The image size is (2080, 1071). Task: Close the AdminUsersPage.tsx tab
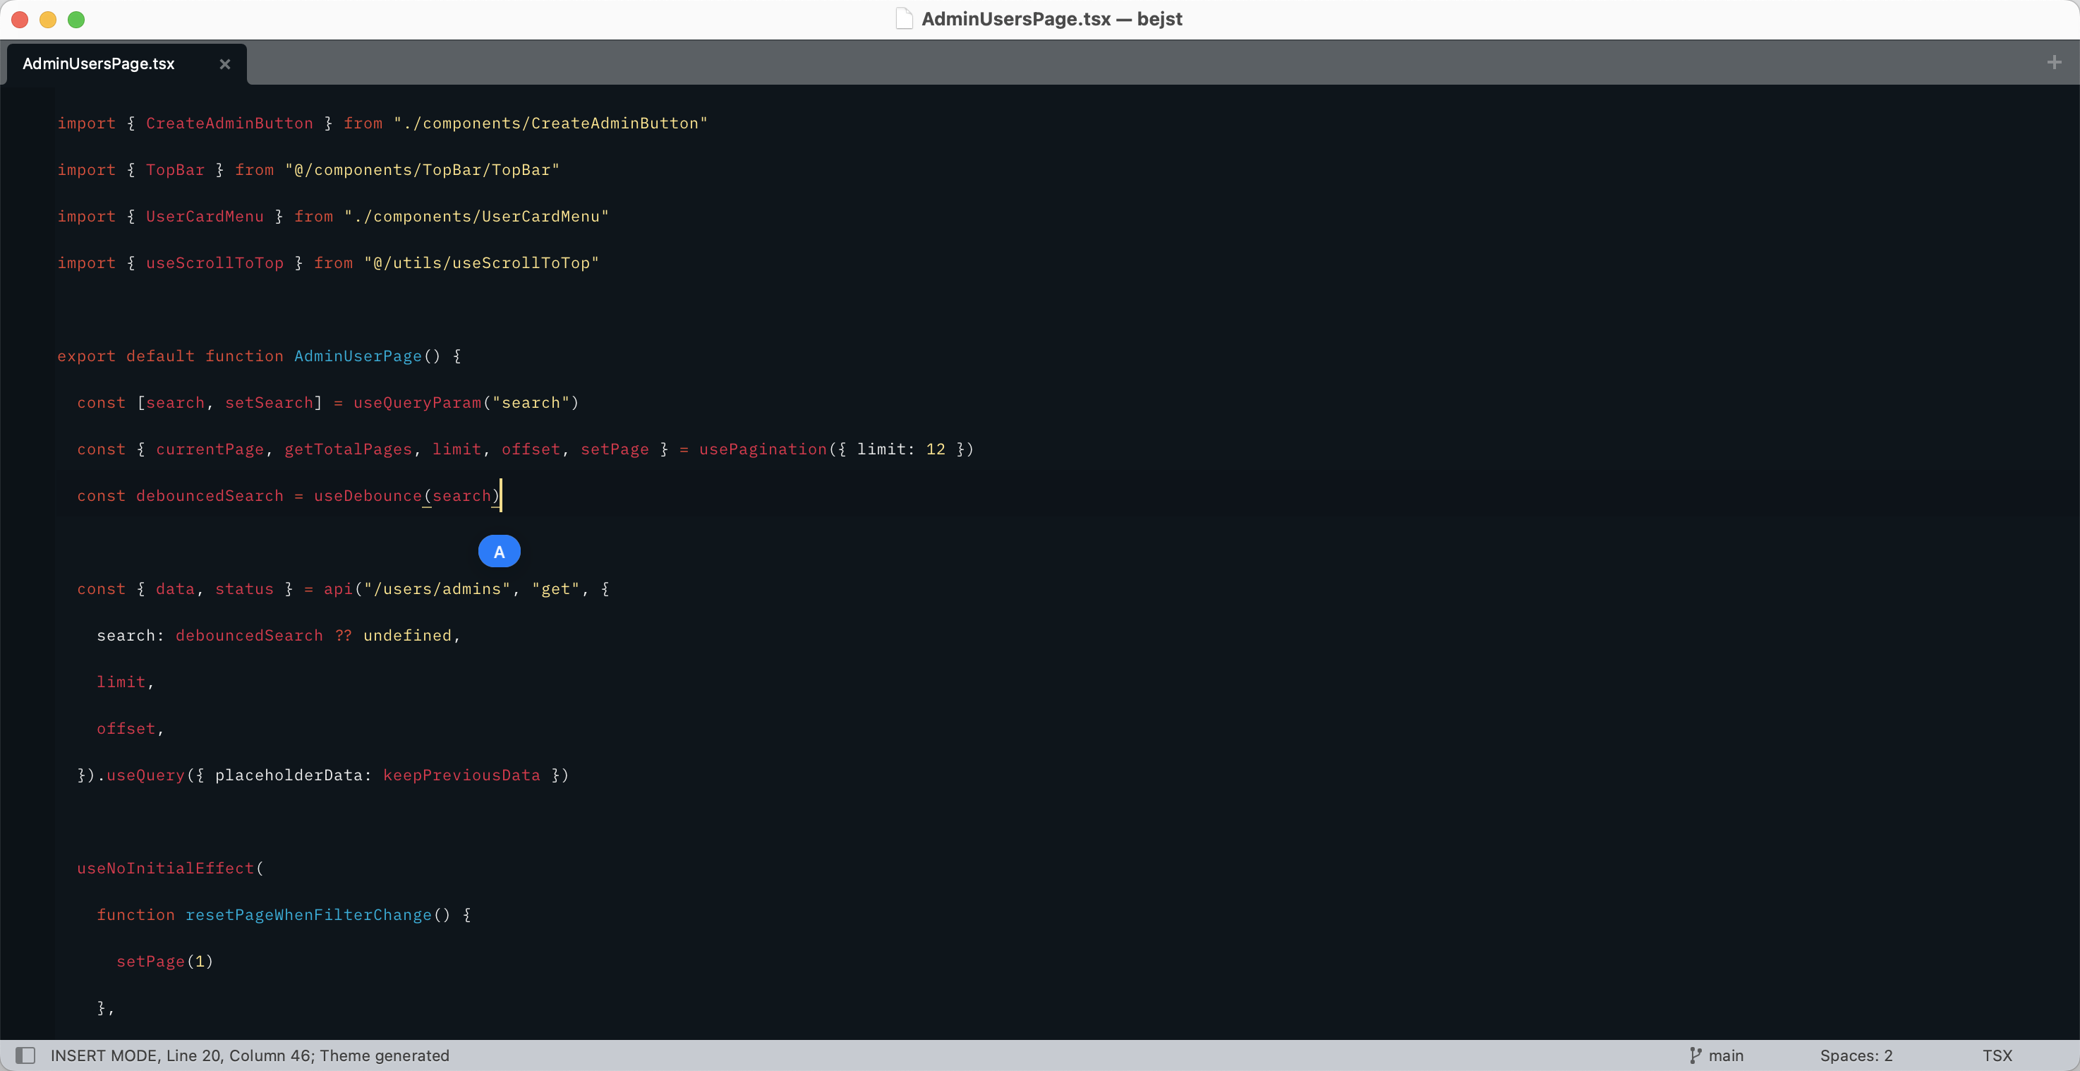[224, 63]
